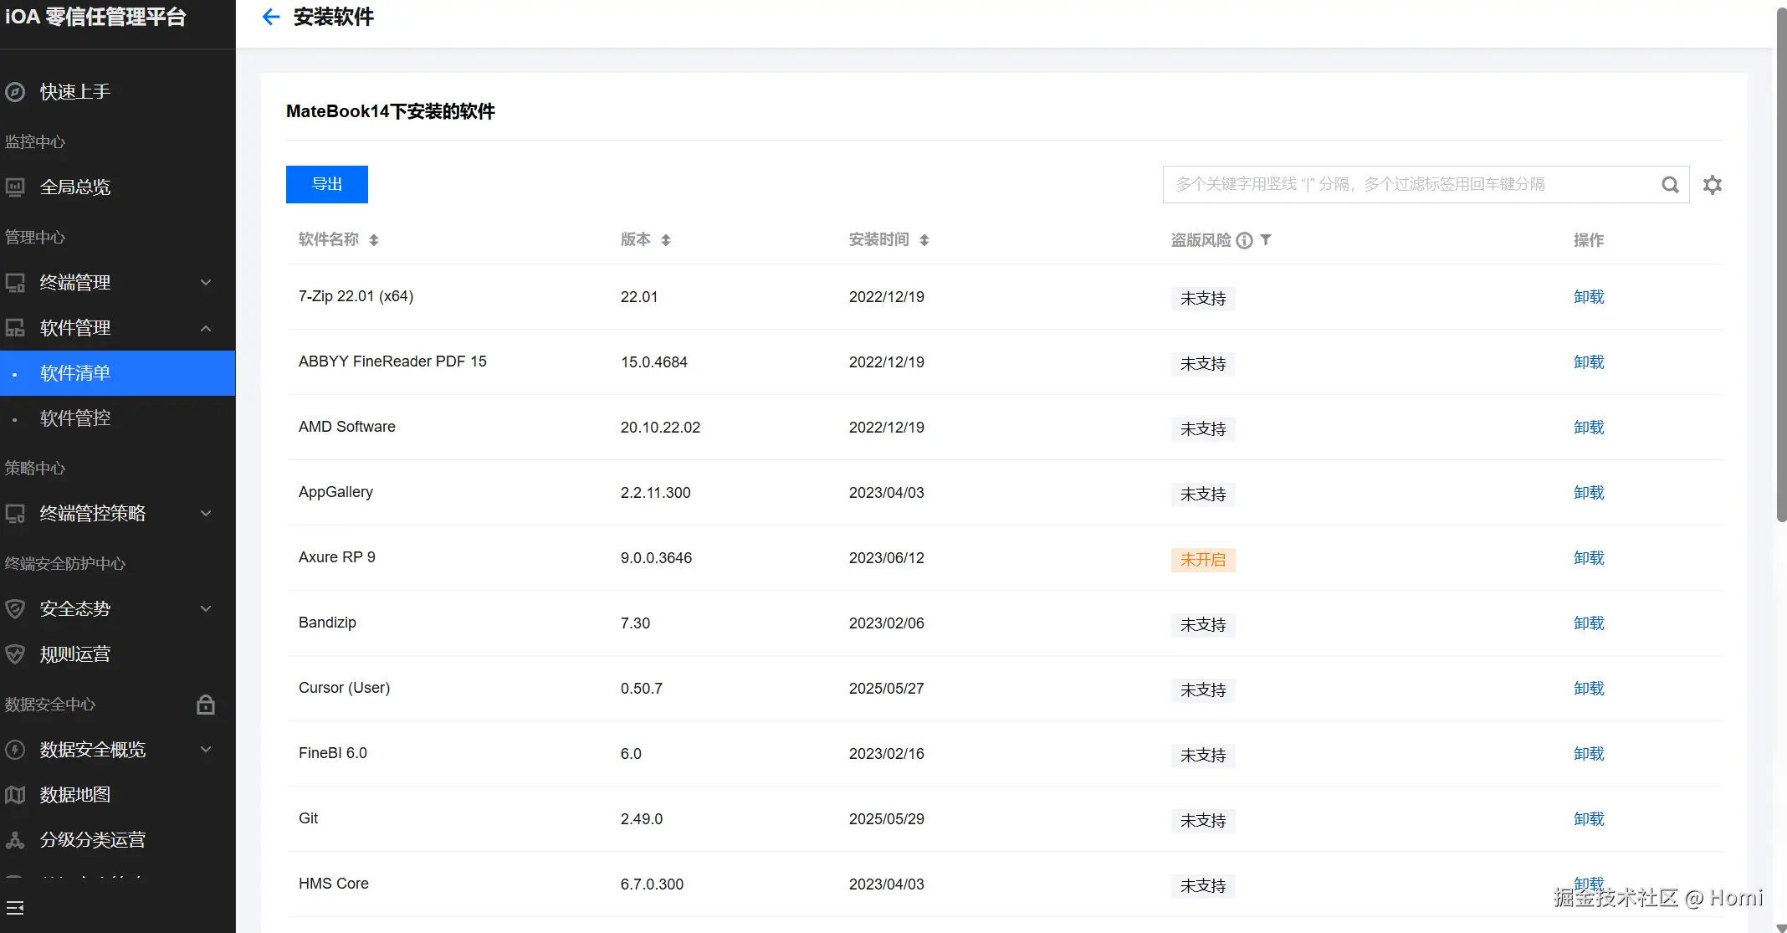Open the 软件管控 submenu item
Image resolution: width=1787 pixels, height=933 pixels.
point(75,418)
